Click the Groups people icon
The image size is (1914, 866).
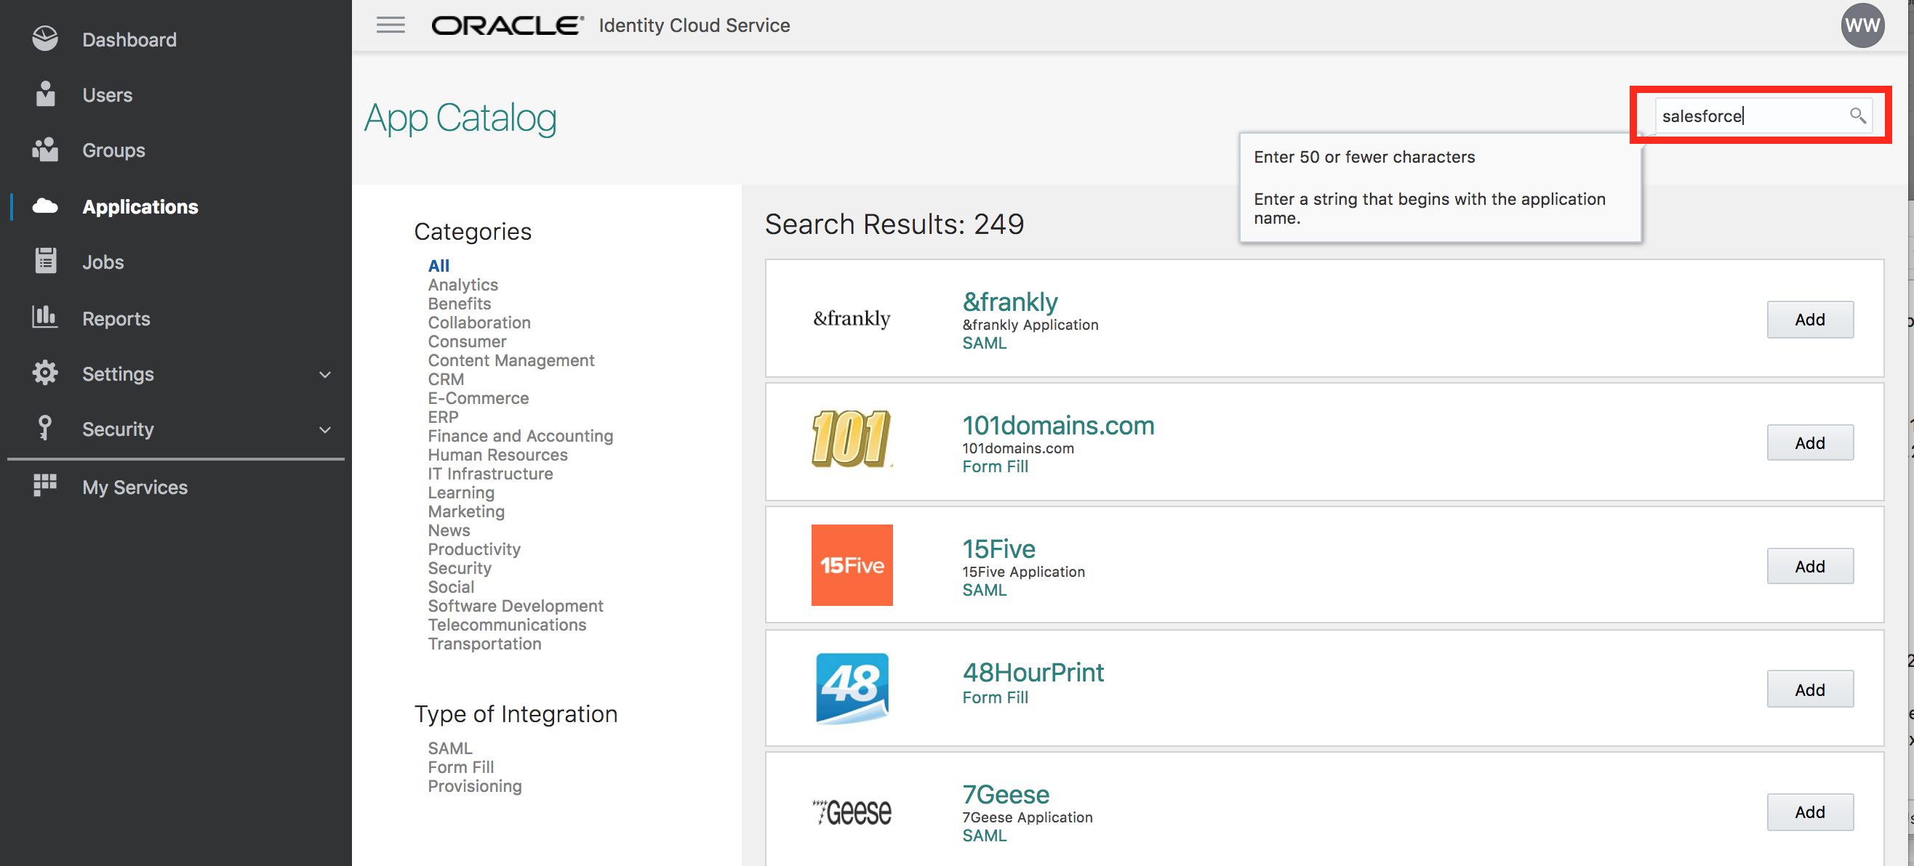point(44,149)
